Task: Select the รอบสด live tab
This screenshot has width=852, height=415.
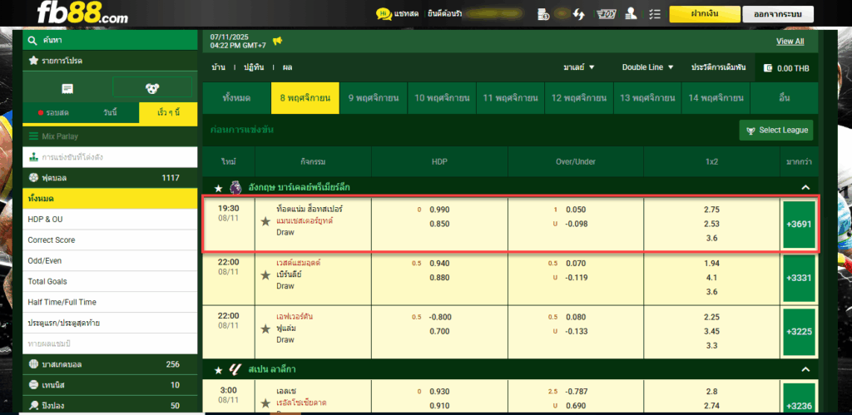Action: coord(53,113)
